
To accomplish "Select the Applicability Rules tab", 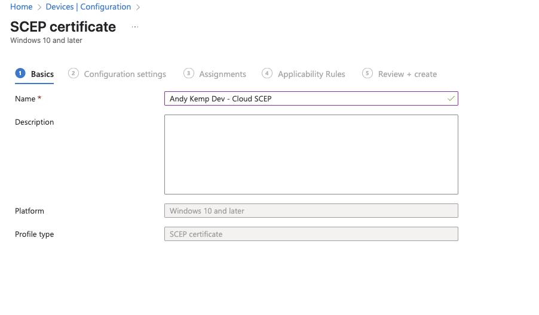I will pos(311,74).
